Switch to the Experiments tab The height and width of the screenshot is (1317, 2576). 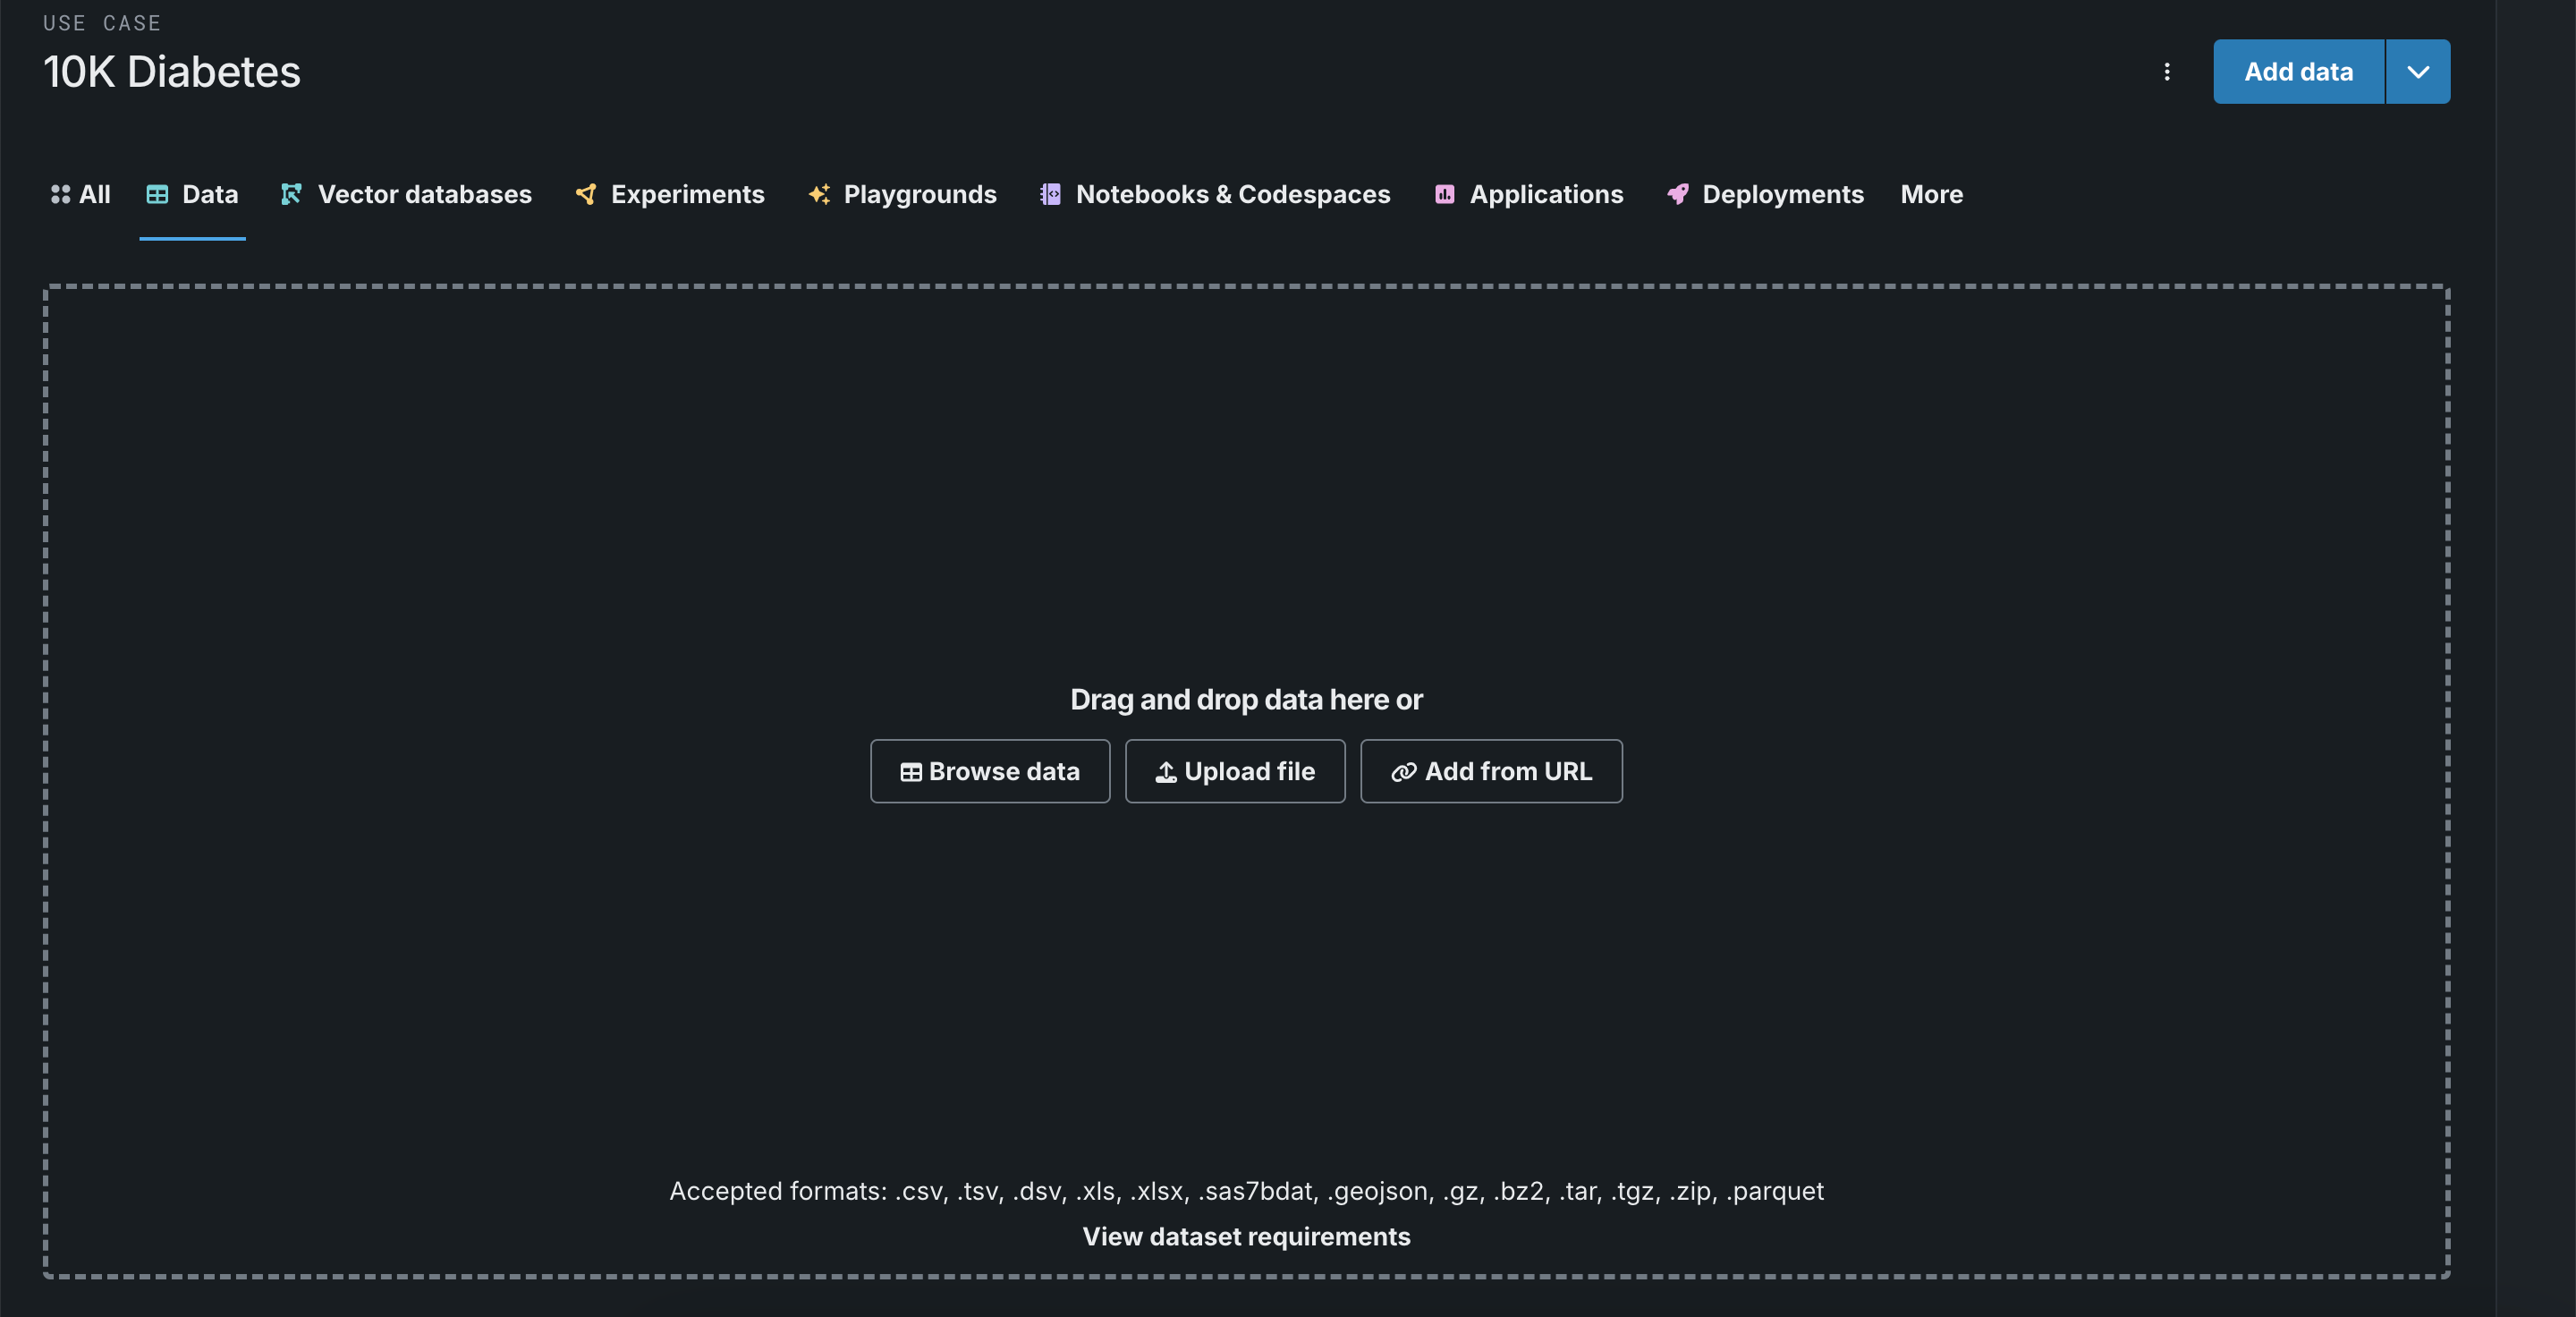pyautogui.click(x=687, y=194)
